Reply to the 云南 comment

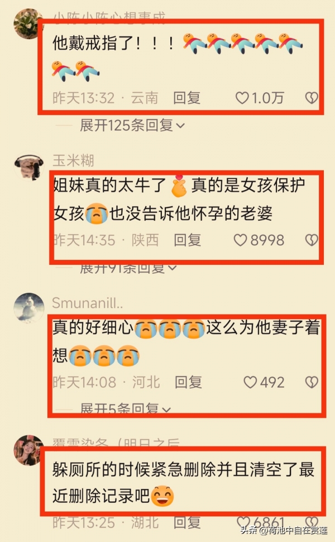(187, 98)
